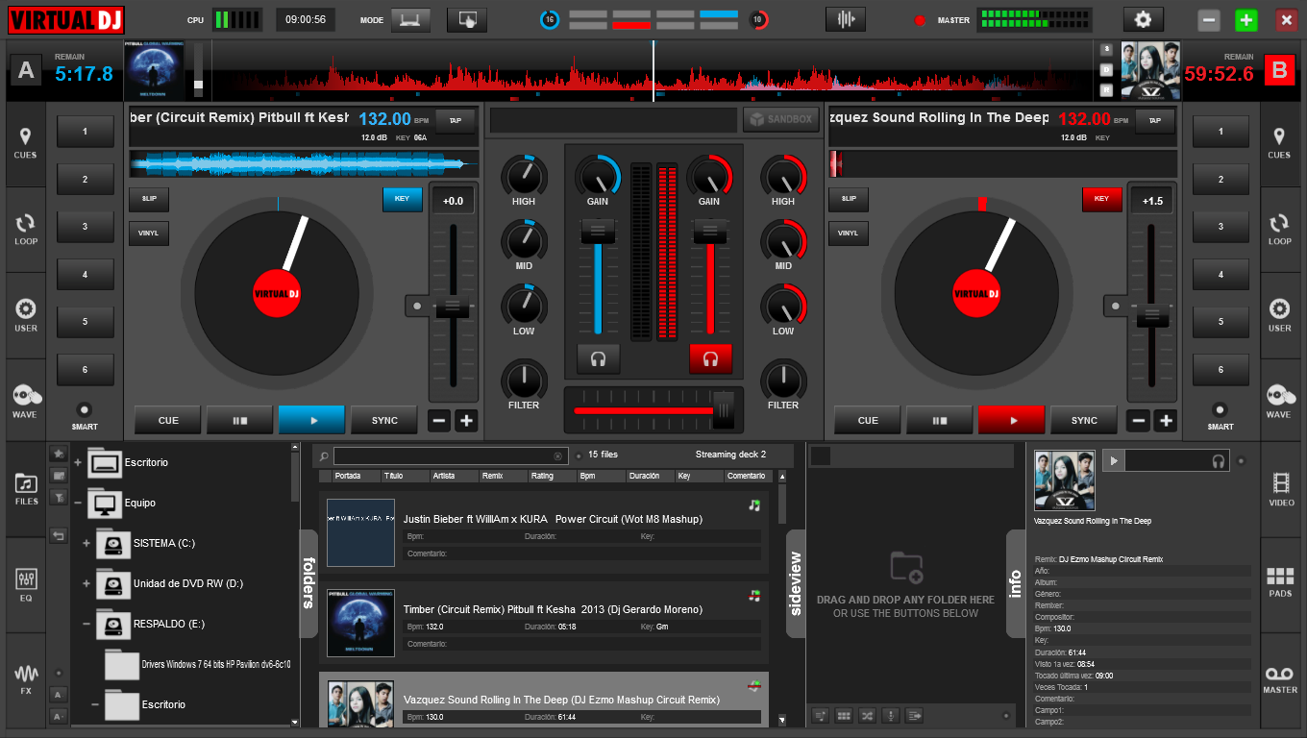This screenshot has height=738, width=1307.
Task: Open the USER panel on deck A
Action: point(26,316)
